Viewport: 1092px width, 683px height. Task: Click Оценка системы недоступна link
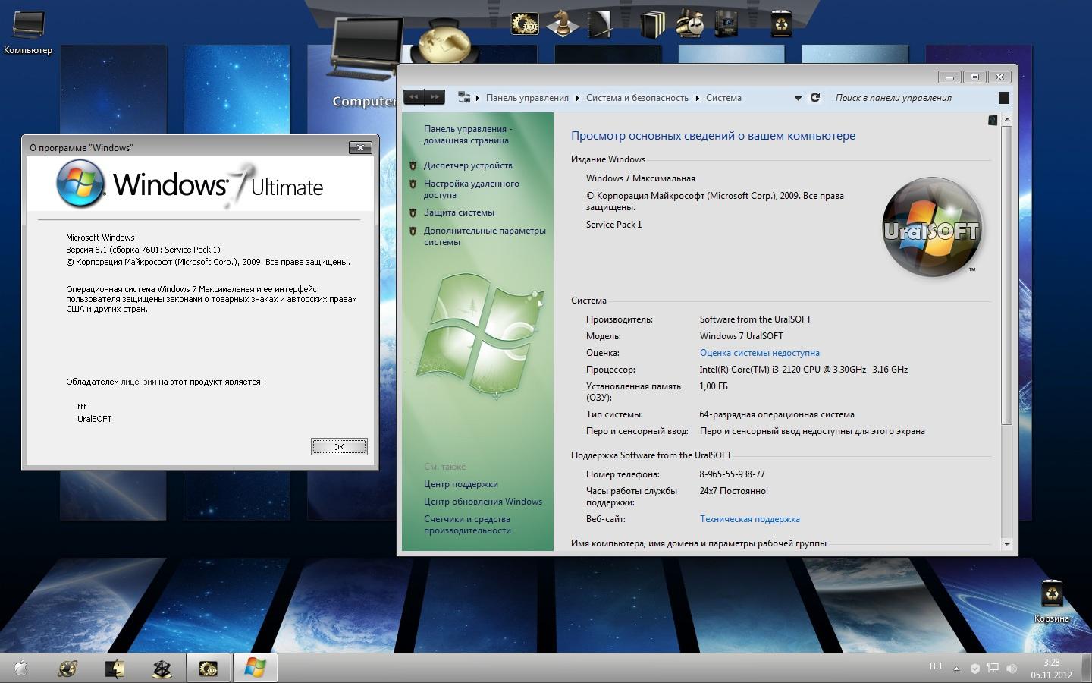point(759,353)
